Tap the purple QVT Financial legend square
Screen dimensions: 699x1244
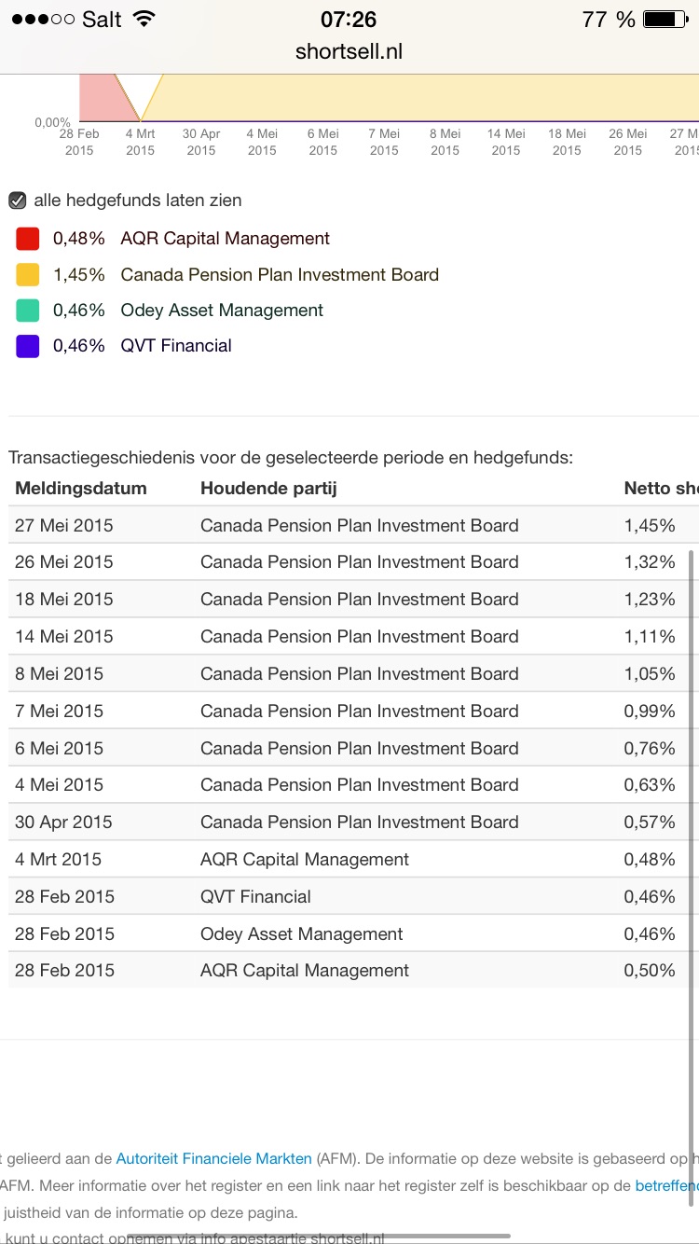coord(28,345)
